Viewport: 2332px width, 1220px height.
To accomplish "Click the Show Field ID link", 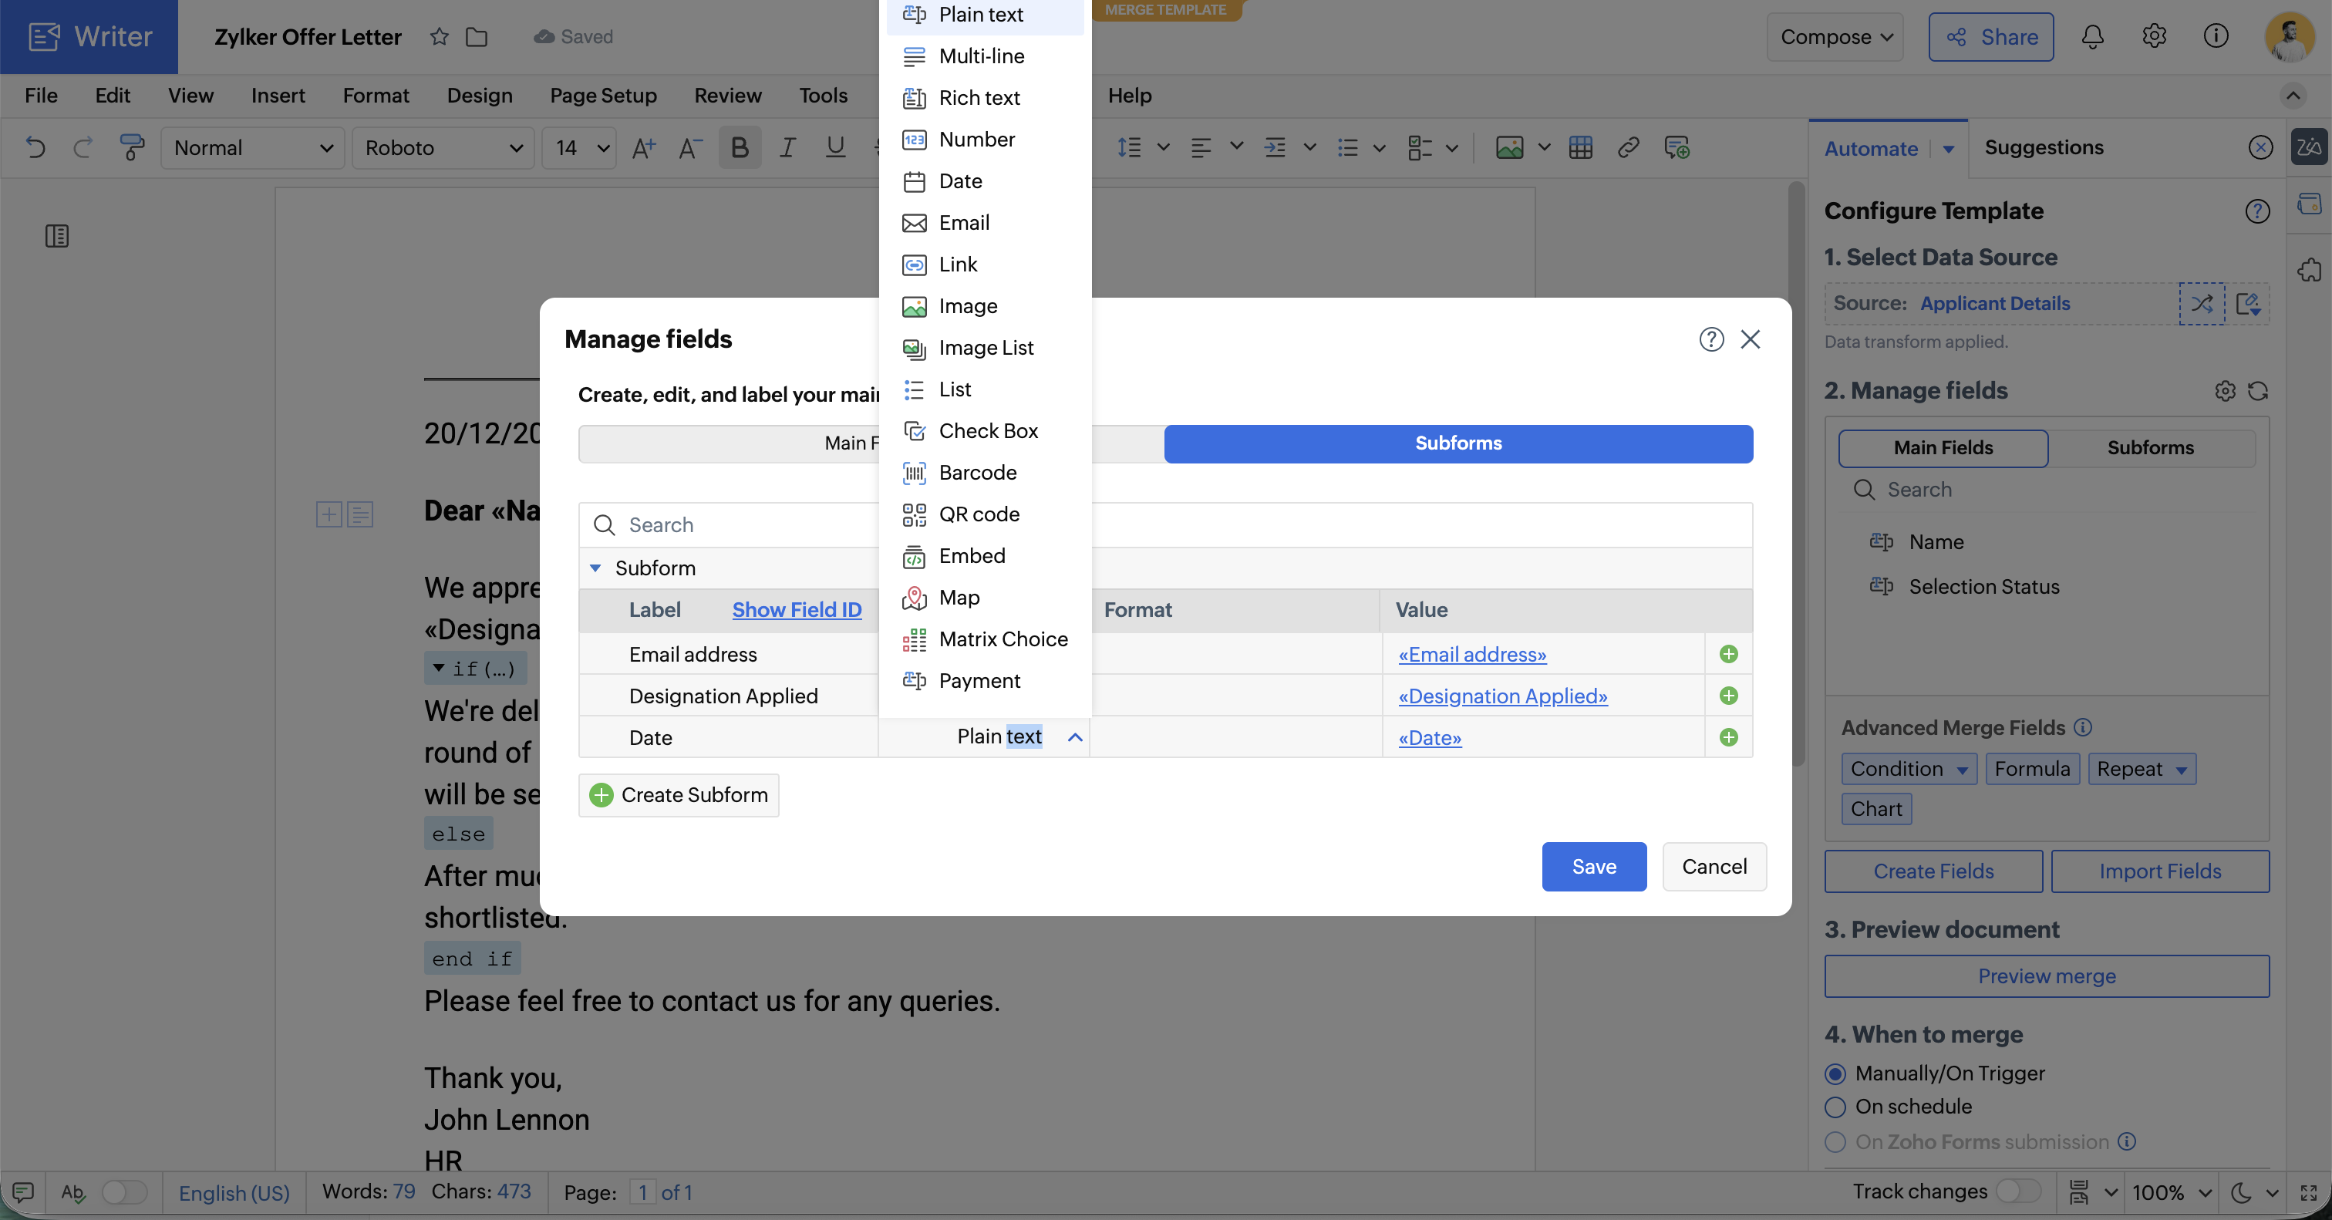I will coord(797,610).
